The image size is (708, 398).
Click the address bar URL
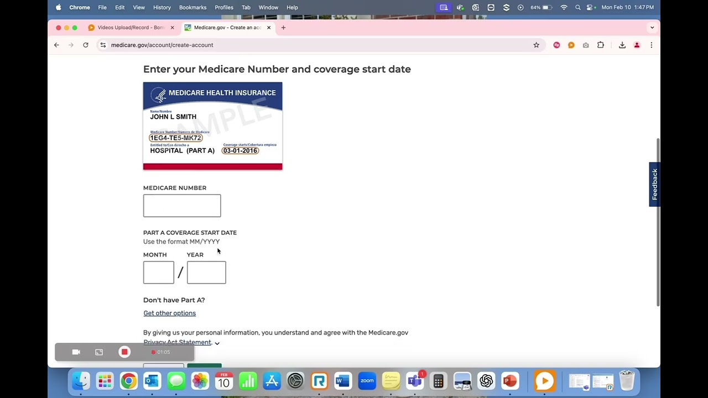pyautogui.click(x=162, y=45)
